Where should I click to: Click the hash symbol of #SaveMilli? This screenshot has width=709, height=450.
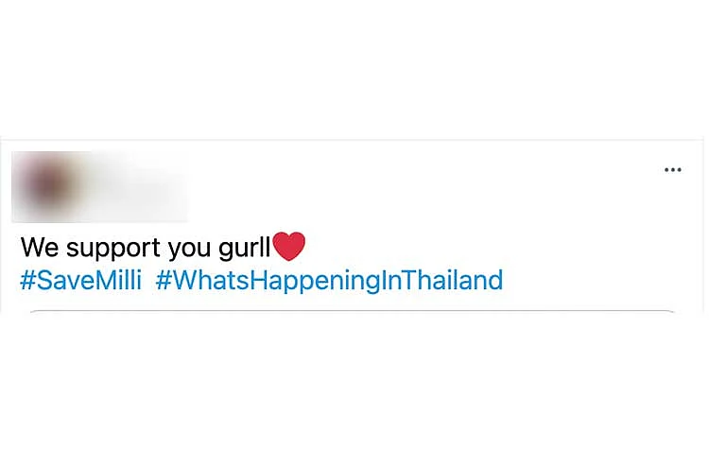pyautogui.click(x=28, y=280)
